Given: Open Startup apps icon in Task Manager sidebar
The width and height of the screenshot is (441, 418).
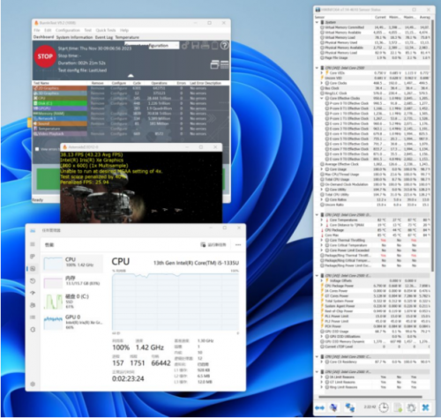Looking at the screenshot, I should pyautogui.click(x=33, y=293).
